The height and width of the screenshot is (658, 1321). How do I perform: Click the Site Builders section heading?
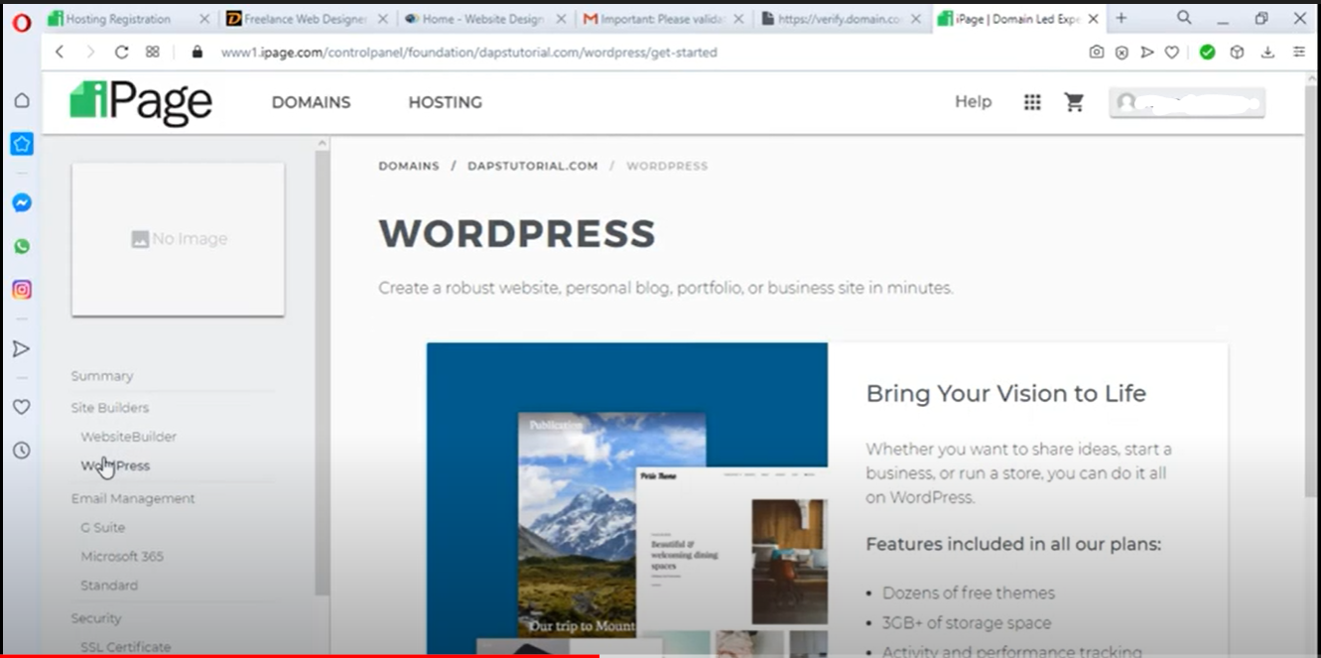[x=110, y=408]
